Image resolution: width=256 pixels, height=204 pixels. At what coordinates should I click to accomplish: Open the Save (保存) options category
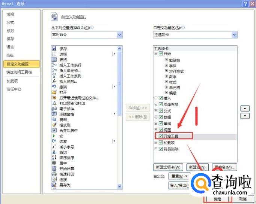tap(10, 39)
